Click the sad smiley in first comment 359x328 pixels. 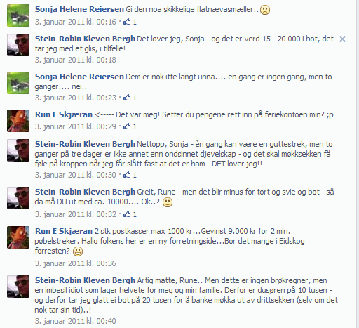(265, 10)
